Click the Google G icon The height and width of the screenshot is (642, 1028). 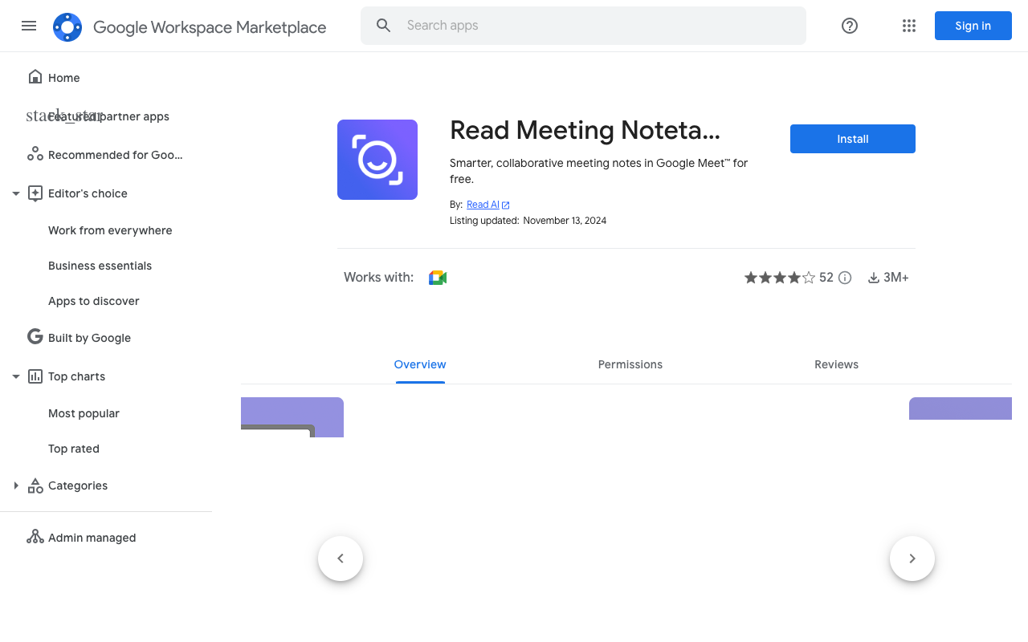pos(35,337)
